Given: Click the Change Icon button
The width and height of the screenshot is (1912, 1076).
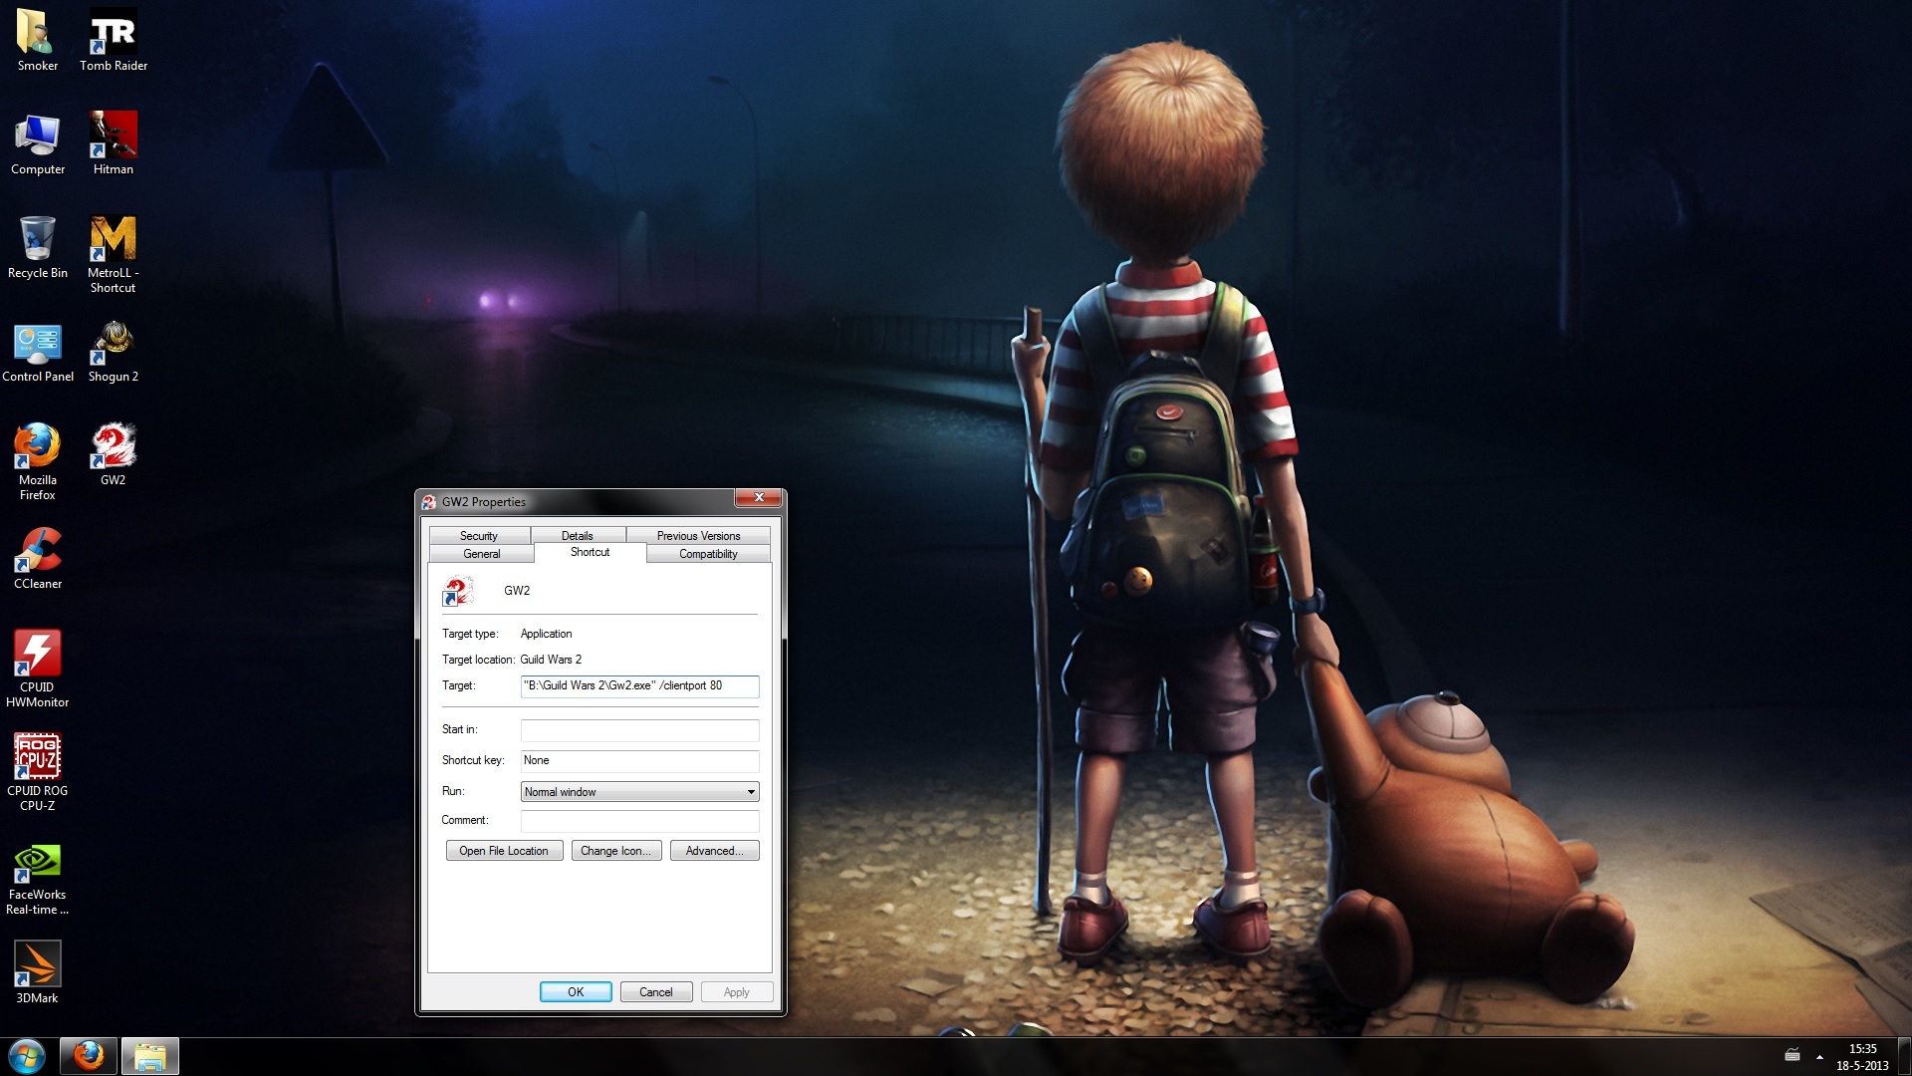Looking at the screenshot, I should pyautogui.click(x=615, y=851).
